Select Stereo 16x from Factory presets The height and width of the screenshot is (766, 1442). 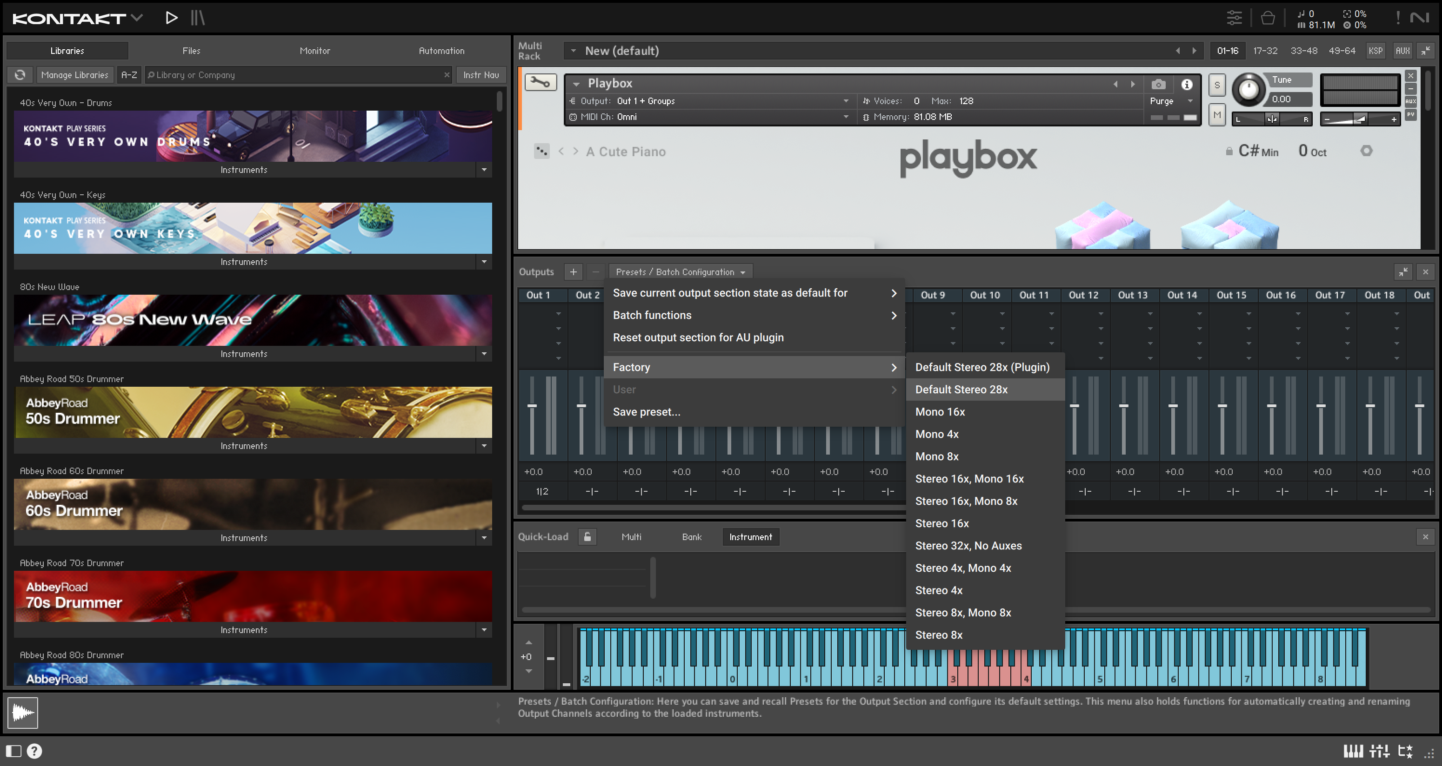(941, 523)
